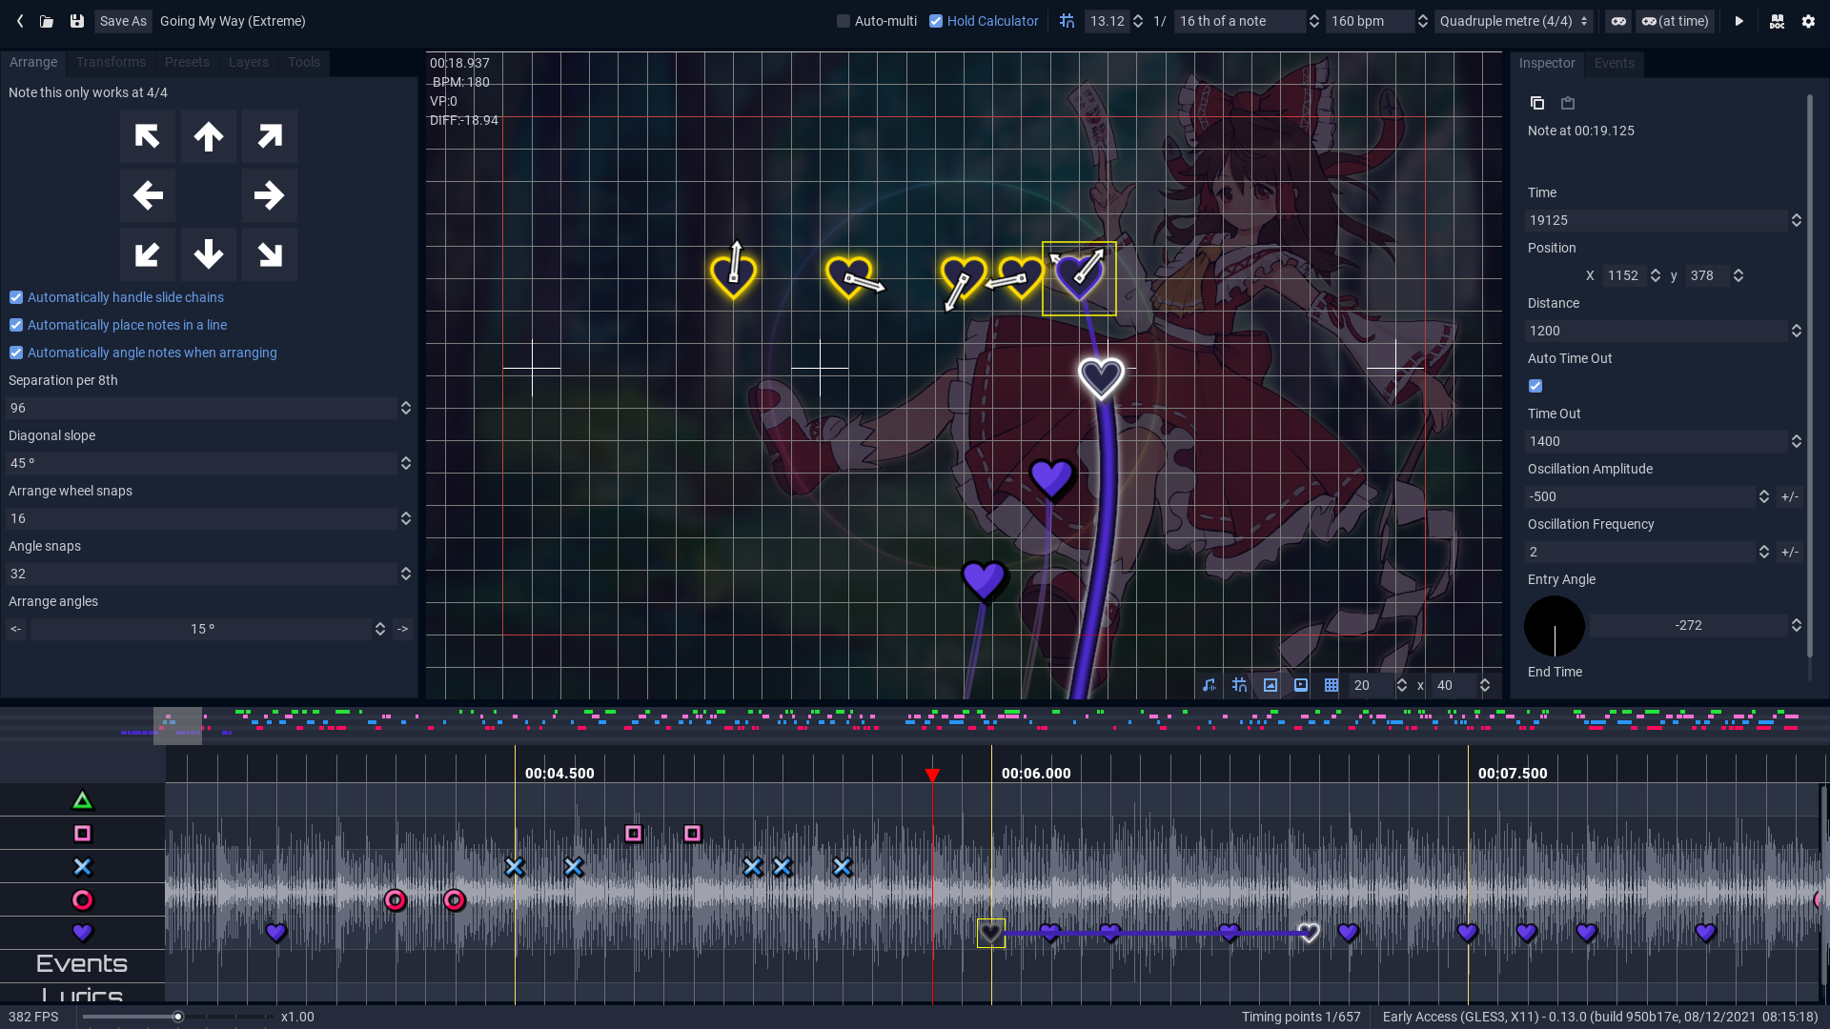
Task: Switch to the Tools tab
Action: (x=304, y=62)
